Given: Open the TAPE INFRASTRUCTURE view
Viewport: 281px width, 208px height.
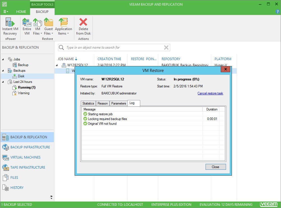Looking at the screenshot, I should (x=27, y=168).
